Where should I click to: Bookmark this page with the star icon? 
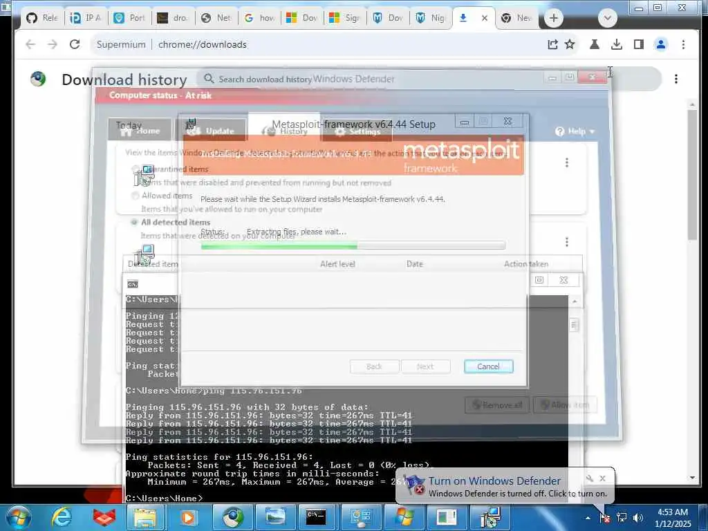coord(570,44)
